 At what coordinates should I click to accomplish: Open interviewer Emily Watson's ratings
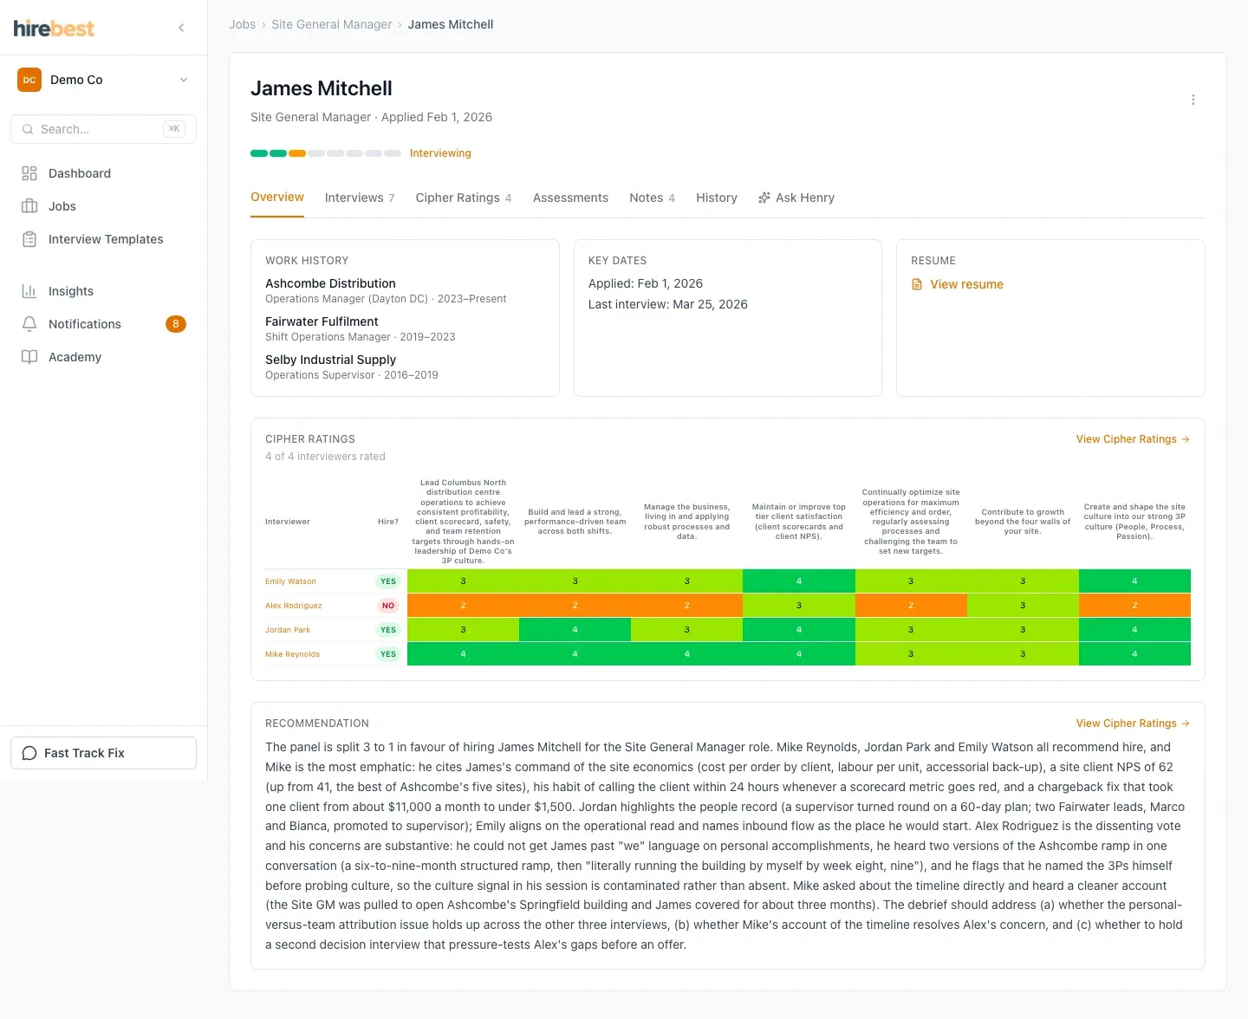pos(290,581)
